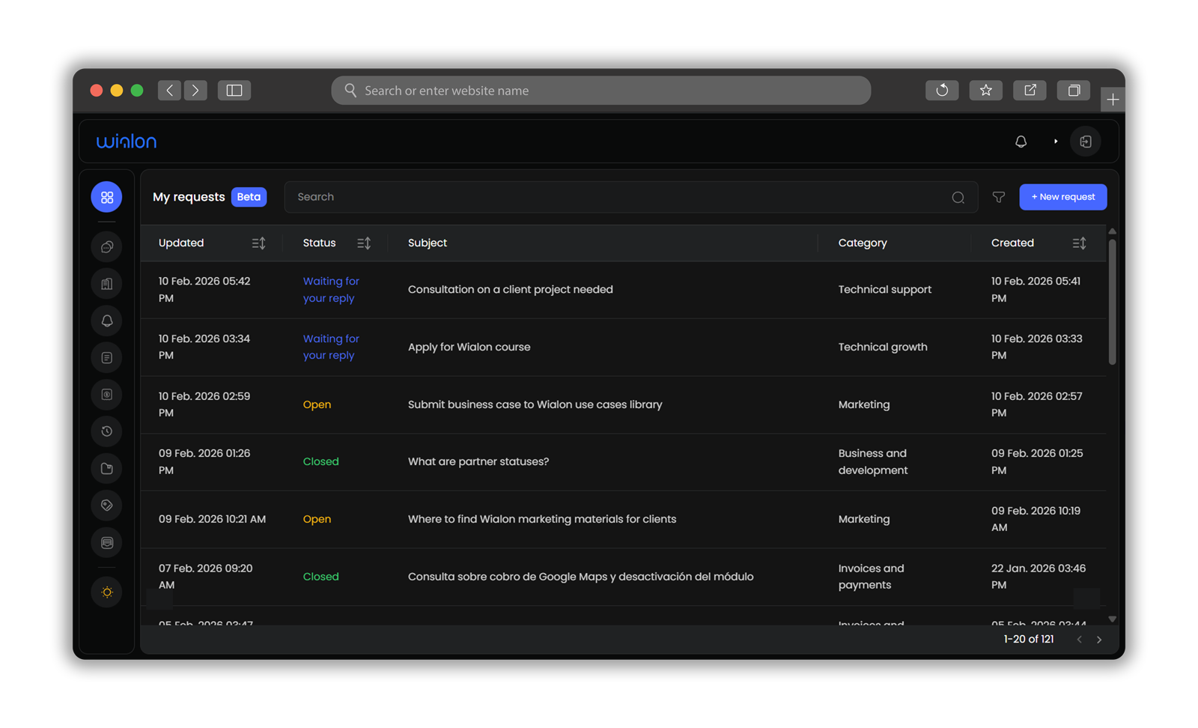Sort by the Created column
This screenshot has width=1198, height=728.
pos(1079,243)
